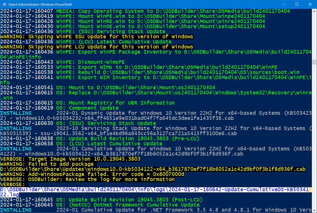This screenshot has width=317, height=213.
Task: Click the 'WinPE: Dismount-WimsPE' line
Action: tap(63, 62)
